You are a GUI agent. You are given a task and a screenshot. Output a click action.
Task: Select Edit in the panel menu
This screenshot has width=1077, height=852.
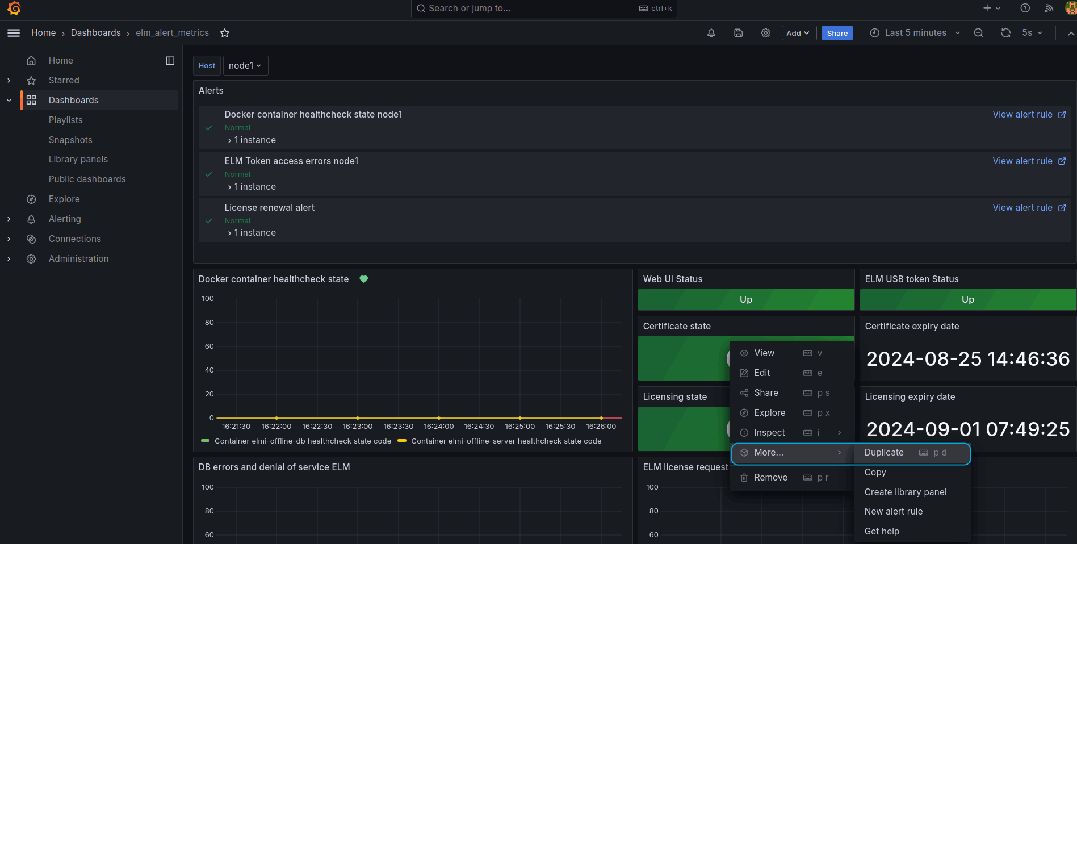coord(791,373)
